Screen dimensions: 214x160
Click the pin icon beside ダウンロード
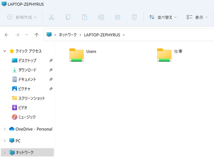pyautogui.click(x=51, y=70)
